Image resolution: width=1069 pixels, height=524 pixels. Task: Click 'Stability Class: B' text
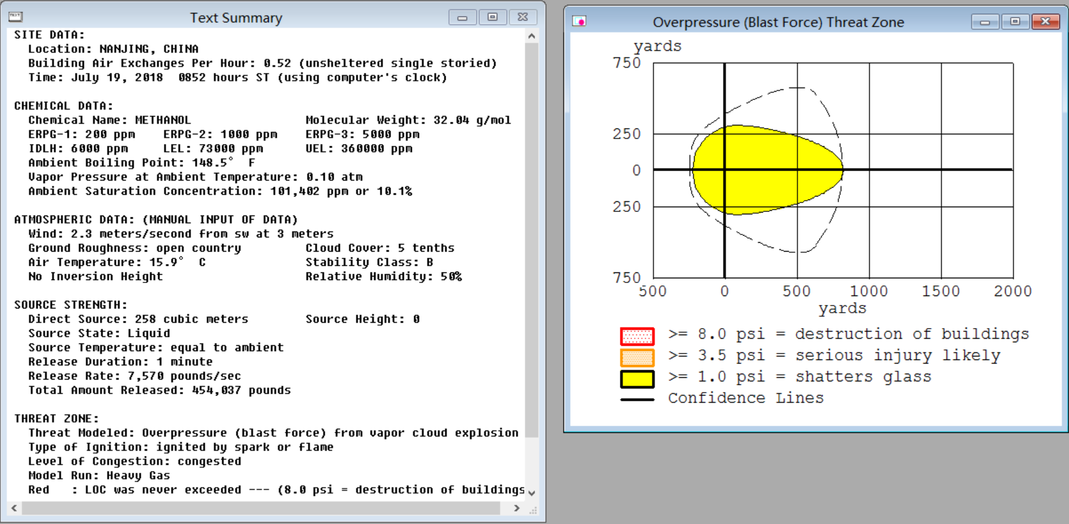369,262
